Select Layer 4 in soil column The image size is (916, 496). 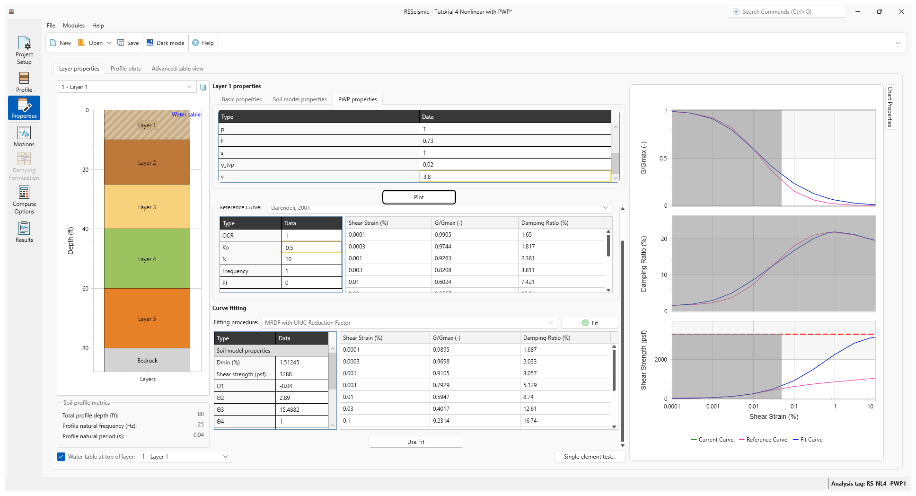(x=147, y=259)
